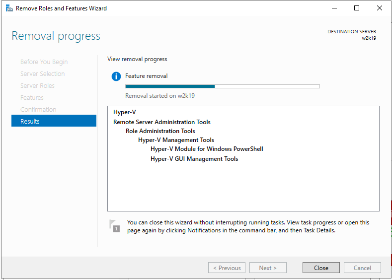The image size is (392, 280).
Task: Click the notifications flag icon
Action: tap(114, 226)
